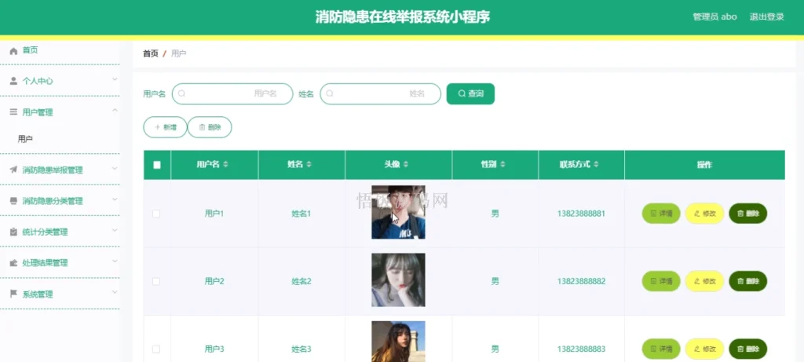Click phone number 13823888881
804x362 pixels.
pyautogui.click(x=581, y=214)
